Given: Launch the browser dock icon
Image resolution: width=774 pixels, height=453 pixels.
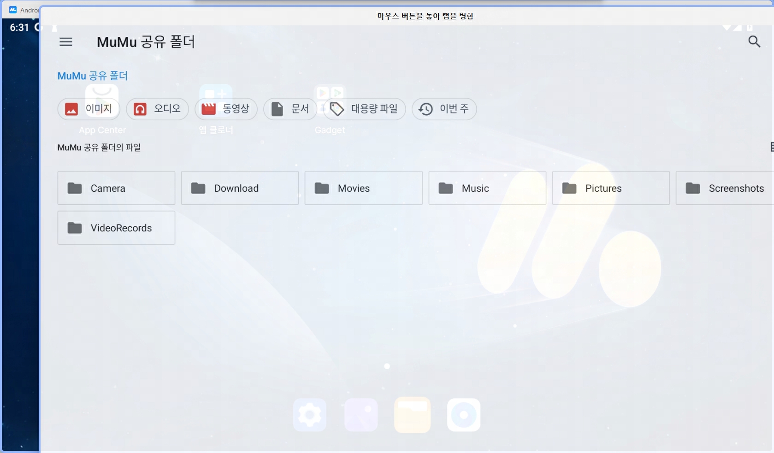Looking at the screenshot, I should point(464,415).
